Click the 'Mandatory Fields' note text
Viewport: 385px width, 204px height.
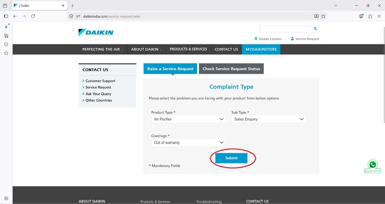pos(166,166)
